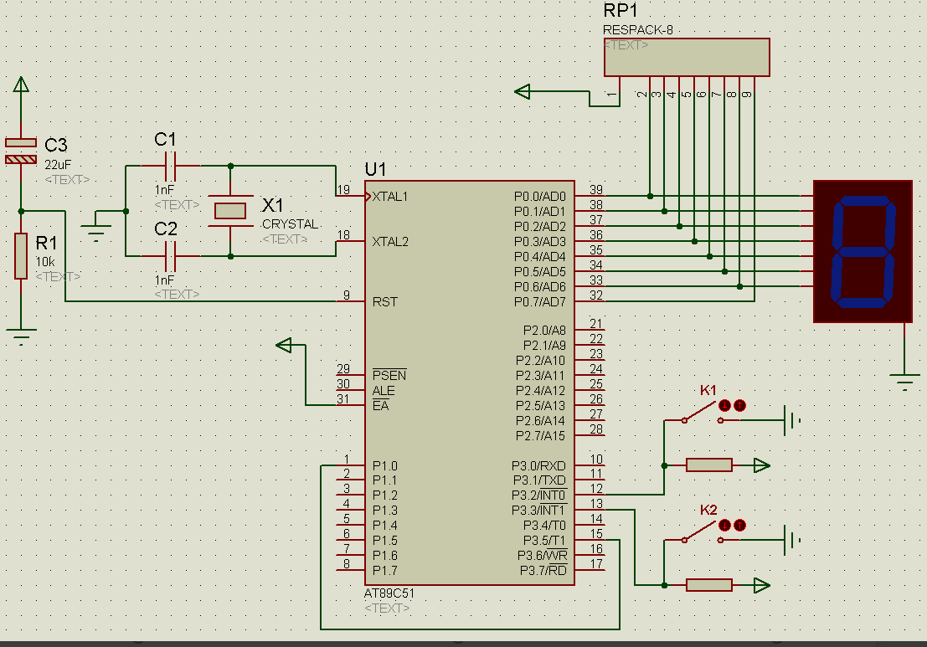Click the P0.0/AD0 pin label
The image size is (927, 647).
(540, 197)
